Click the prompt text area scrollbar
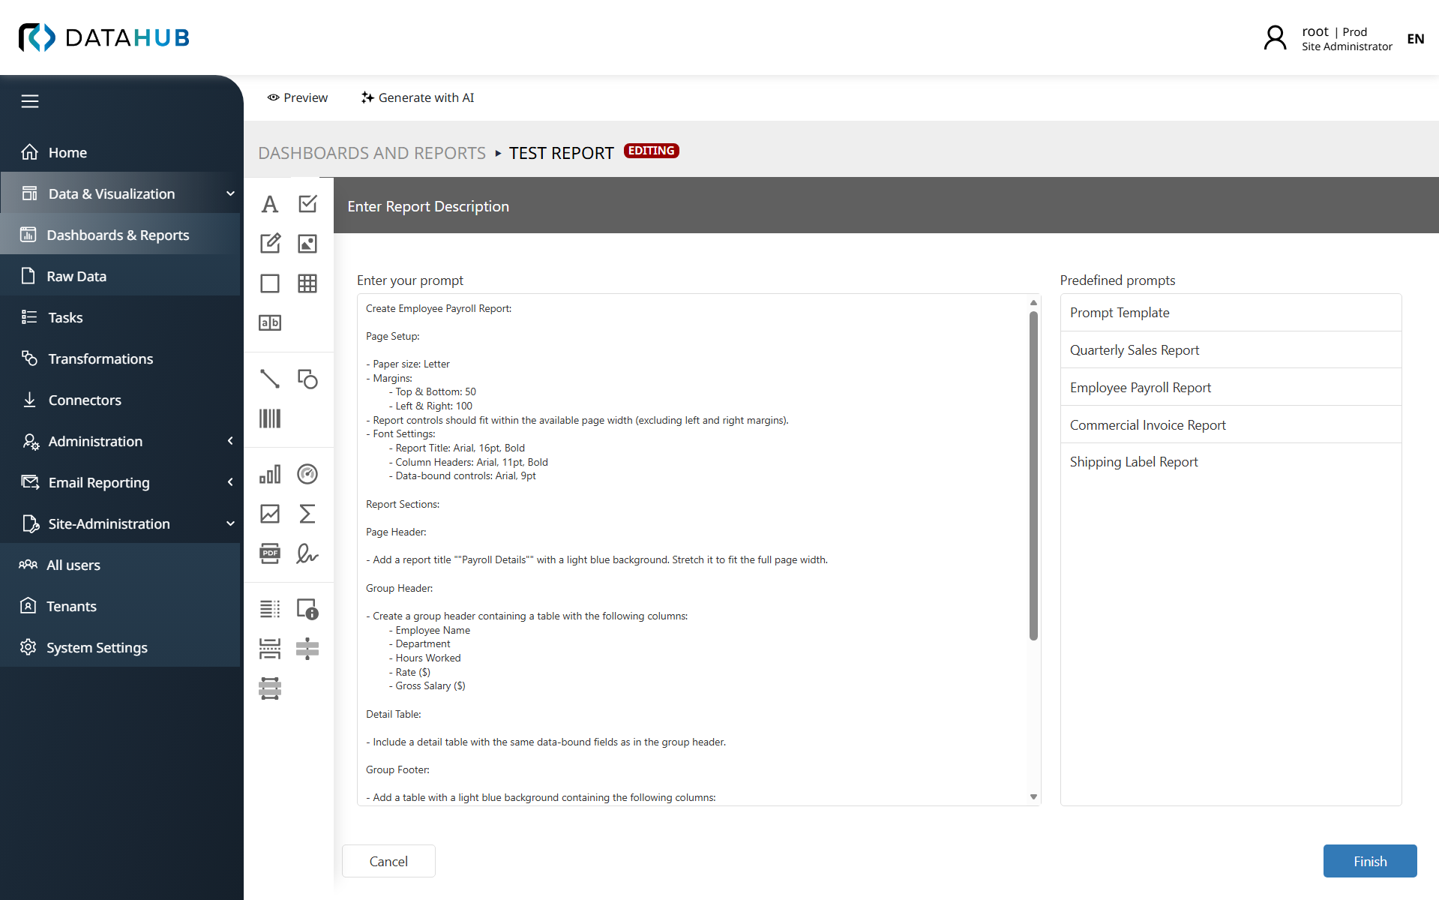The image size is (1439, 900). pyautogui.click(x=1033, y=475)
